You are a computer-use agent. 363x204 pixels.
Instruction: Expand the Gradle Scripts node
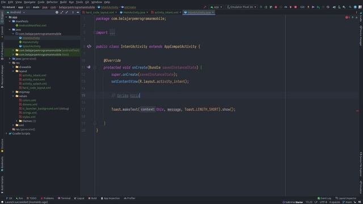(6, 134)
